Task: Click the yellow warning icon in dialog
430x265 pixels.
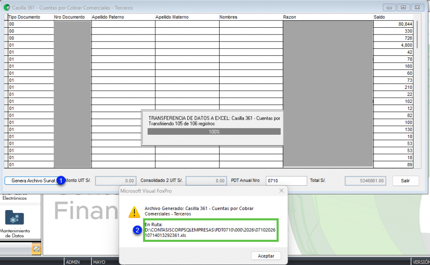Action: [134, 212]
